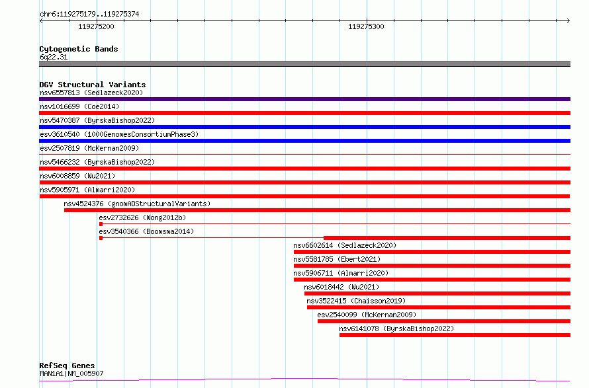Open variant nsv6018442 (Wu2021) label
The height and width of the screenshot is (388, 589).
click(342, 287)
